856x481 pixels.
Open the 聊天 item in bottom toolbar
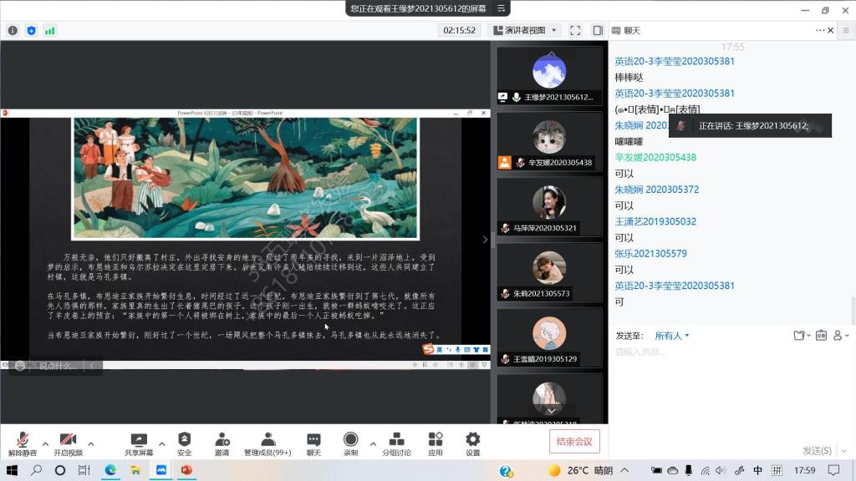click(313, 443)
